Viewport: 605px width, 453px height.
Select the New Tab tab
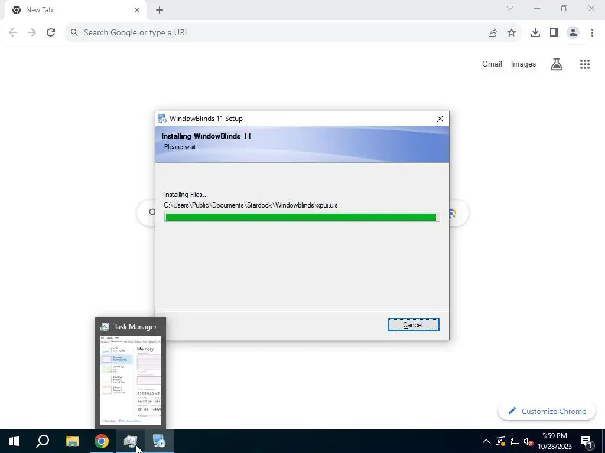75,10
